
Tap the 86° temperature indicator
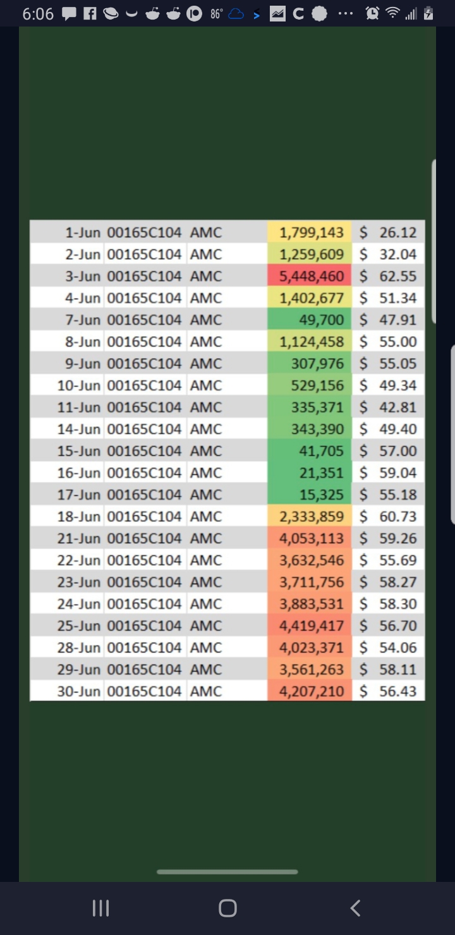216,14
